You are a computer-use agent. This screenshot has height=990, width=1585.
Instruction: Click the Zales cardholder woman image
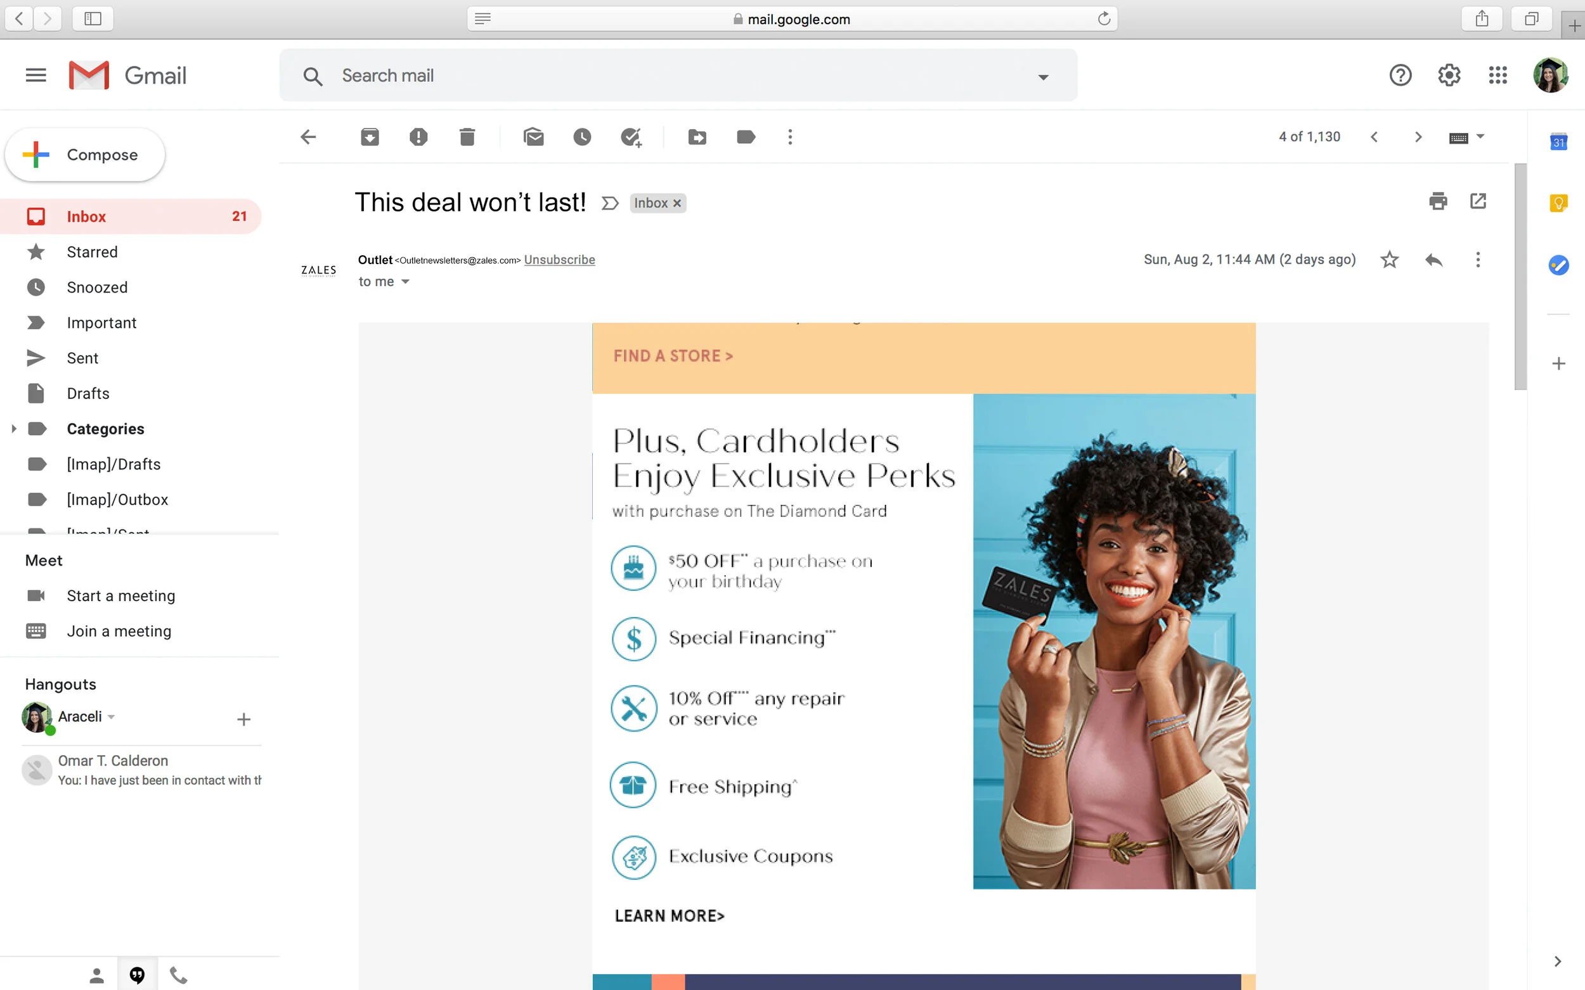coord(1114,641)
